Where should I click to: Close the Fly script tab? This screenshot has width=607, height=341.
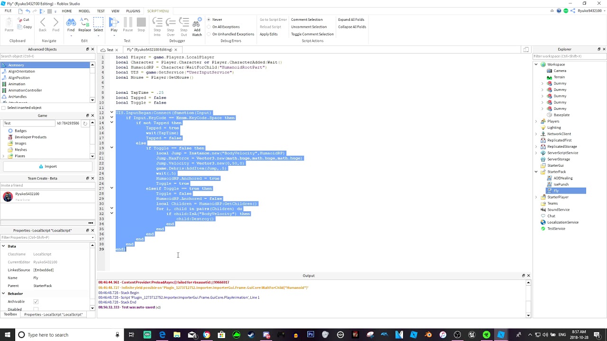point(175,50)
